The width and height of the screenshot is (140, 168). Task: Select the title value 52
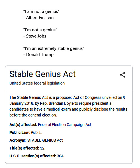[x=42, y=148]
